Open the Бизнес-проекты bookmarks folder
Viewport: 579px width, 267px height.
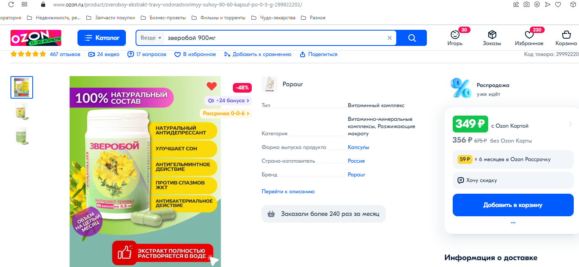(164, 18)
